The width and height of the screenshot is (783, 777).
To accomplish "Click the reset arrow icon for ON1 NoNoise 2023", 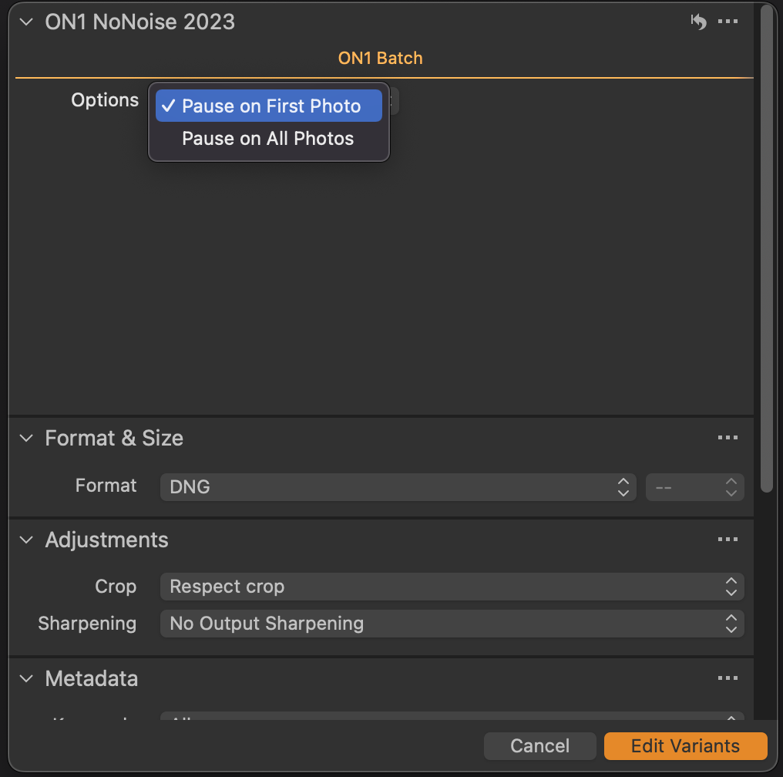I will tap(698, 22).
